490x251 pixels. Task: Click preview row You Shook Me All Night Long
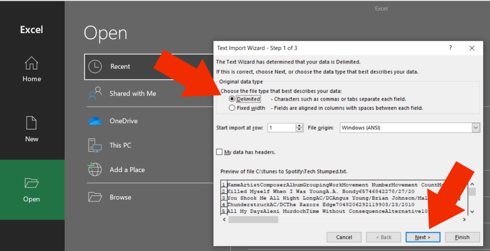(x=344, y=198)
